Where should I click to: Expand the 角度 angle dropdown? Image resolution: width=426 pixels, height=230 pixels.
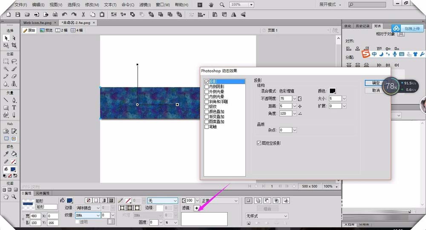click(294, 114)
